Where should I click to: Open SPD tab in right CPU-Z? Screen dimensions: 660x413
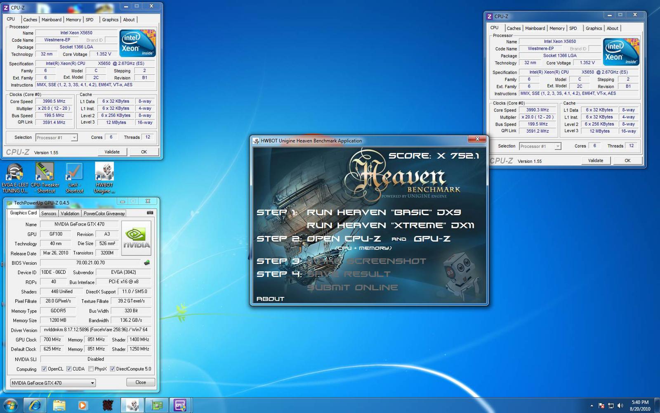point(573,28)
